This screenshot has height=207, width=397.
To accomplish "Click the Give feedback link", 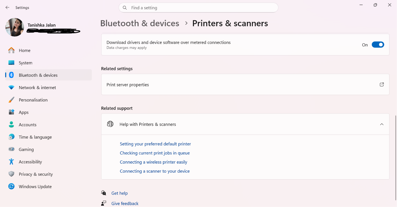I will (125, 204).
